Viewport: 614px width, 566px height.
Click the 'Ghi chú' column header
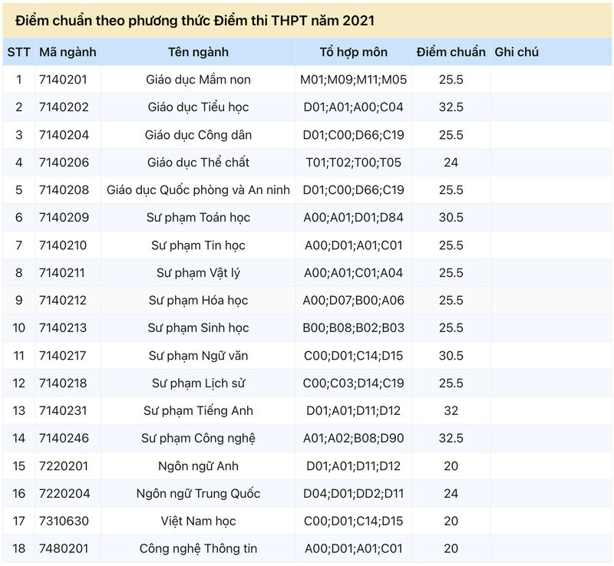(517, 51)
